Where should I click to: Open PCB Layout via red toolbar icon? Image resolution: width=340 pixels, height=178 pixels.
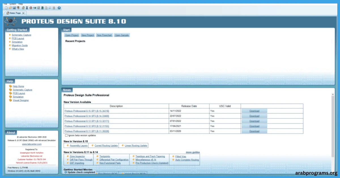(x=31, y=8)
